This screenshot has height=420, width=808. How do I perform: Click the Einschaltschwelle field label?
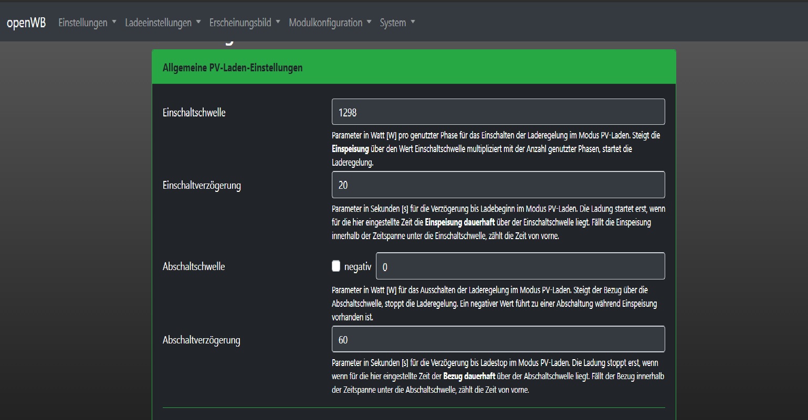click(x=194, y=112)
